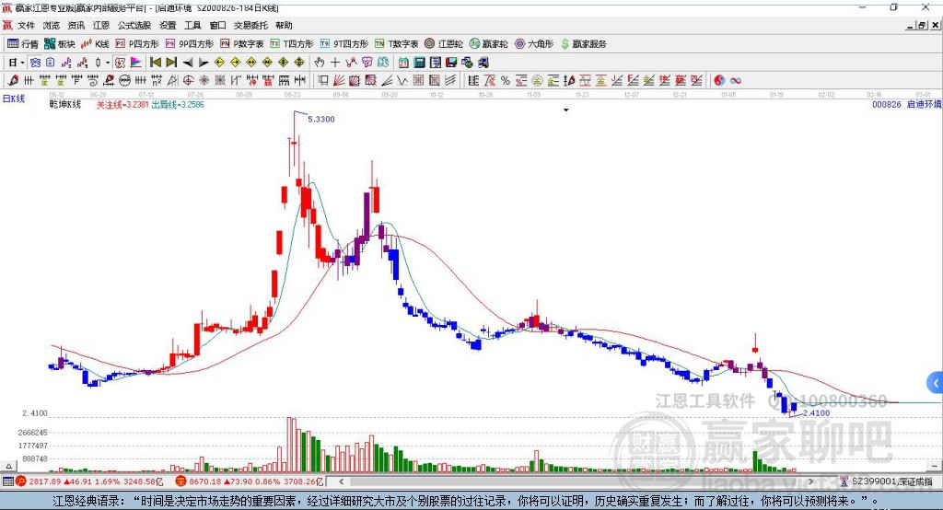Click the save floppy disk icon
Screen dimensions: 943x510
(451, 63)
